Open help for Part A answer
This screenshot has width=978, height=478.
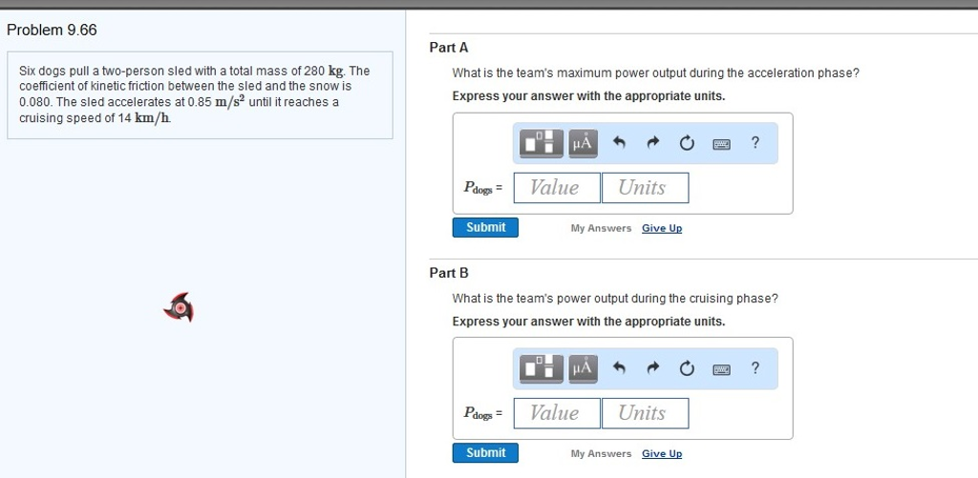755,143
